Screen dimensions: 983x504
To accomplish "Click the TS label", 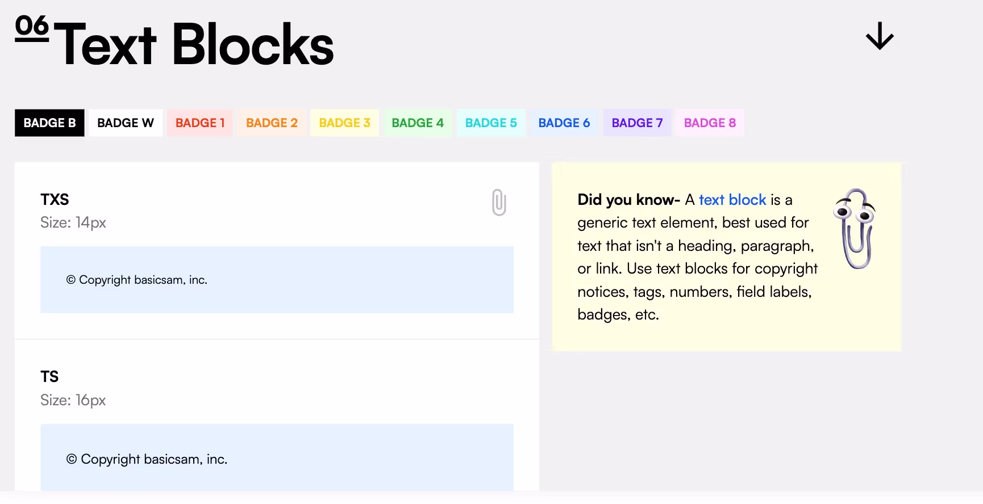I will pyautogui.click(x=49, y=376).
